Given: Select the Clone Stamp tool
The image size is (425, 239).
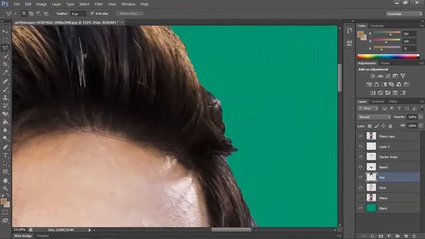Looking at the screenshot, I should tap(5, 98).
